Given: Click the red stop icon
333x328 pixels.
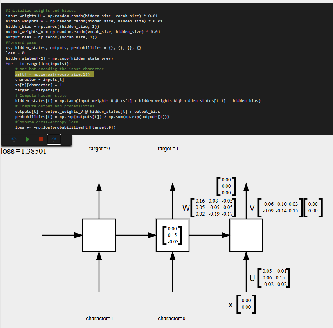Looking at the screenshot, I should [40, 139].
